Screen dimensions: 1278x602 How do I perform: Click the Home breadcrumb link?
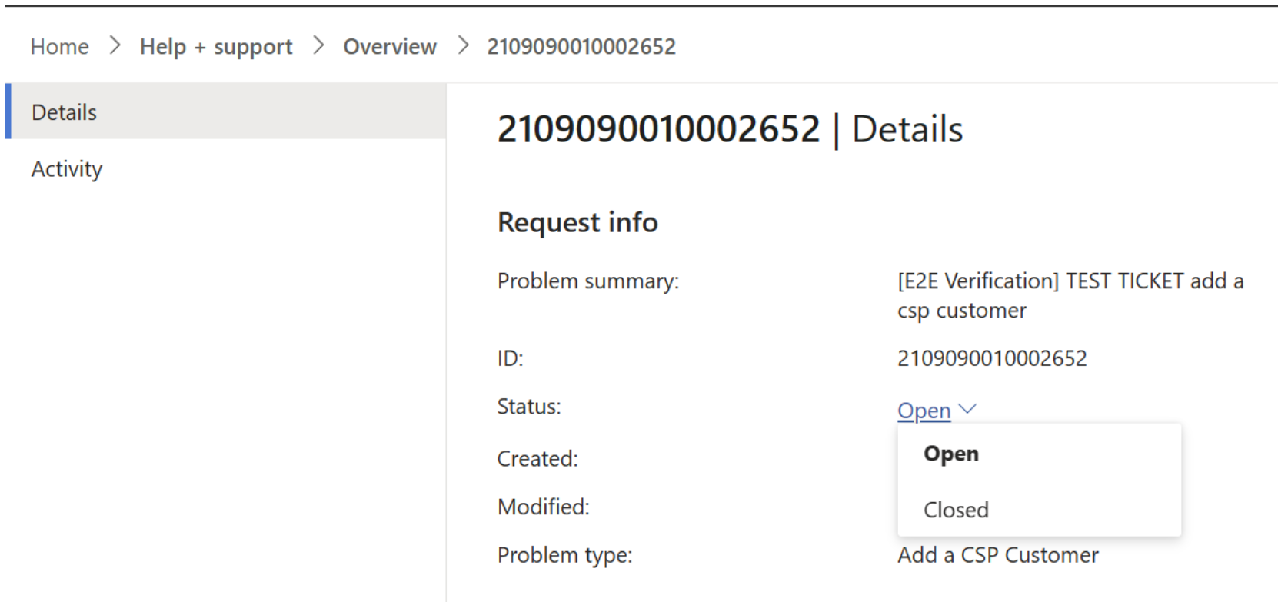pos(59,47)
